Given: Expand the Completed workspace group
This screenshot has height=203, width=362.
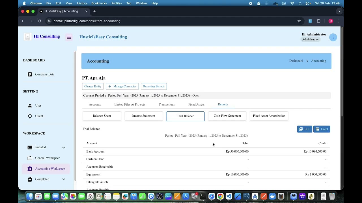Looking at the screenshot, I should point(63,179).
